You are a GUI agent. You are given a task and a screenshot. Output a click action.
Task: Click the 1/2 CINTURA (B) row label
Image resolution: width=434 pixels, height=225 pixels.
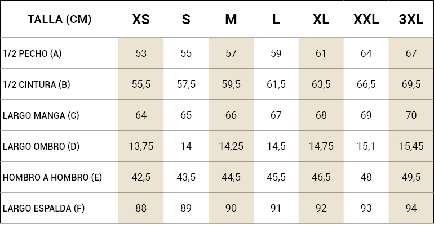[36, 85]
